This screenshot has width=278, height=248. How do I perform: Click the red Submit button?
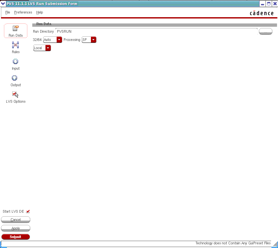pyautogui.click(x=15, y=237)
